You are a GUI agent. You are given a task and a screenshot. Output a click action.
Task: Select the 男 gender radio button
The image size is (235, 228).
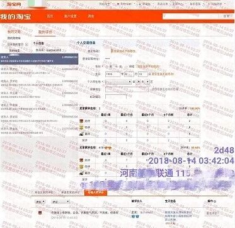coord(106,66)
